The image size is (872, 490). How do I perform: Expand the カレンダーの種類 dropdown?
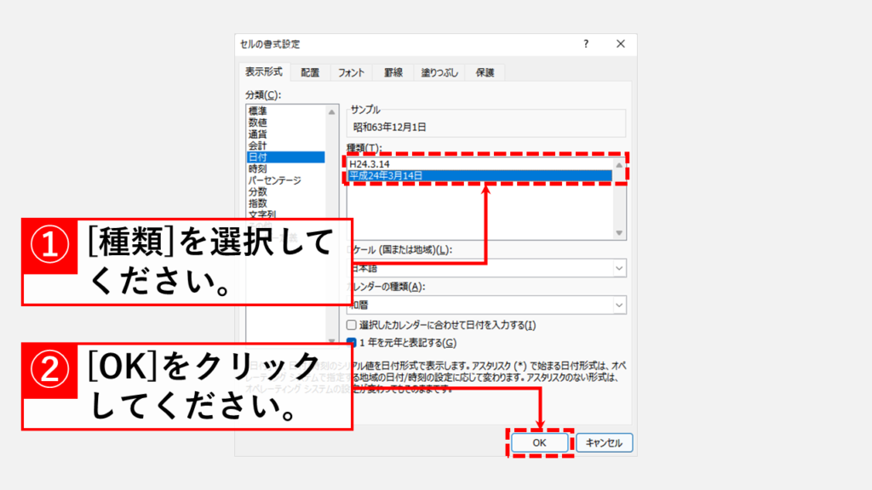(x=618, y=305)
